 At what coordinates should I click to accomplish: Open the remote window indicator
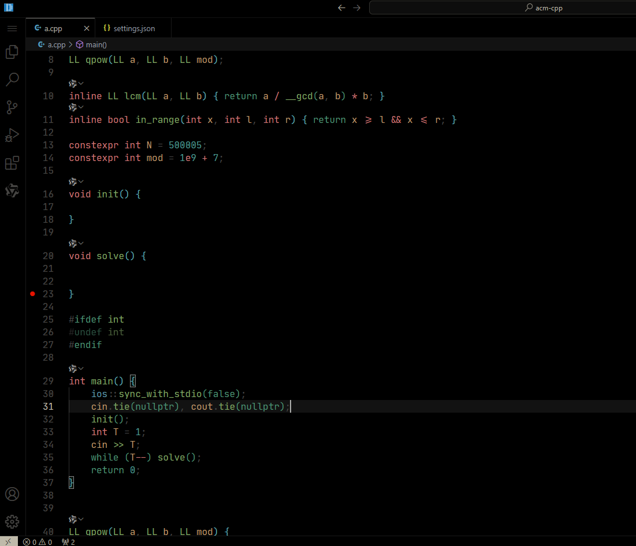point(9,541)
